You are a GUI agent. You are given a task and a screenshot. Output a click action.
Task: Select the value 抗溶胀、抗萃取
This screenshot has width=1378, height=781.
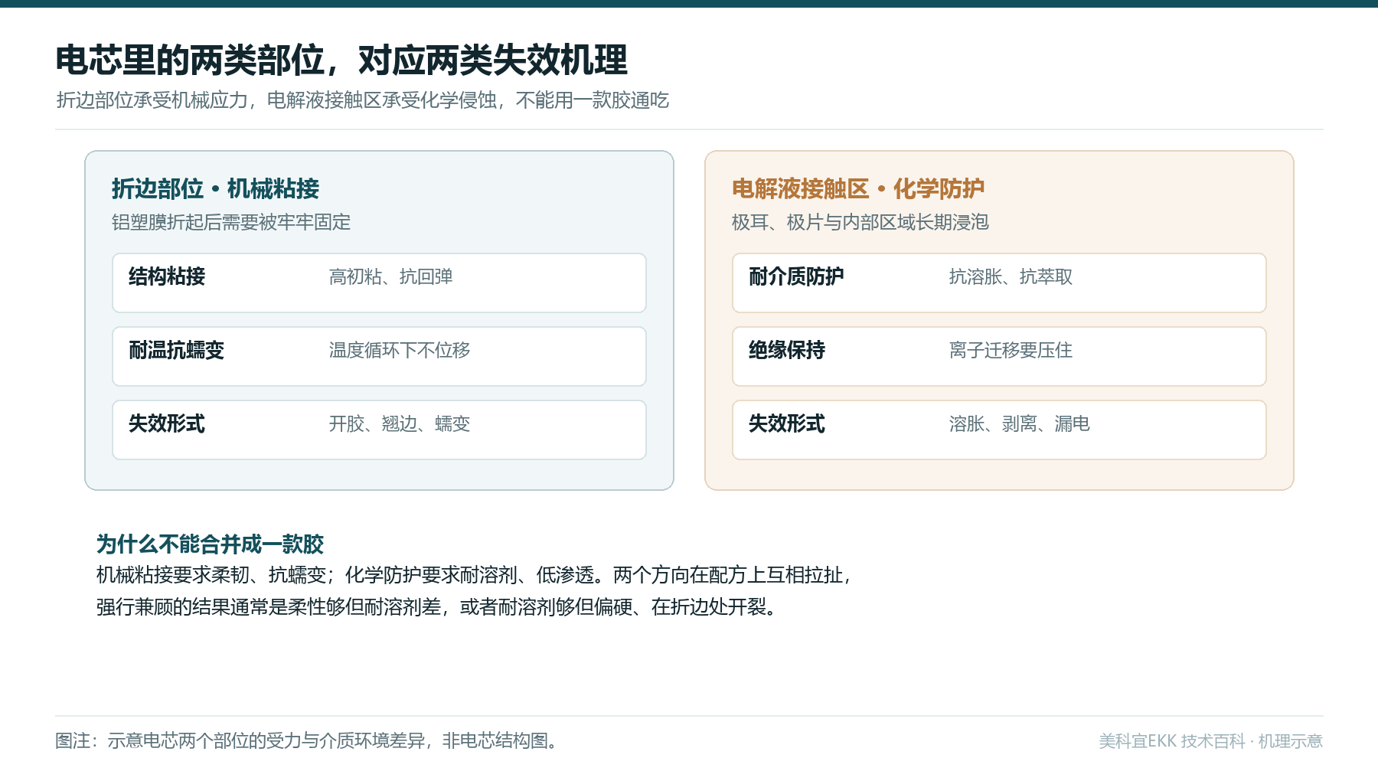pyautogui.click(x=1011, y=276)
